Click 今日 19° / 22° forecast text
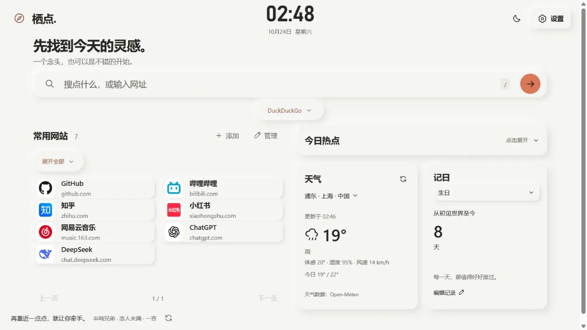The width and height of the screenshot is (587, 330). pos(322,274)
